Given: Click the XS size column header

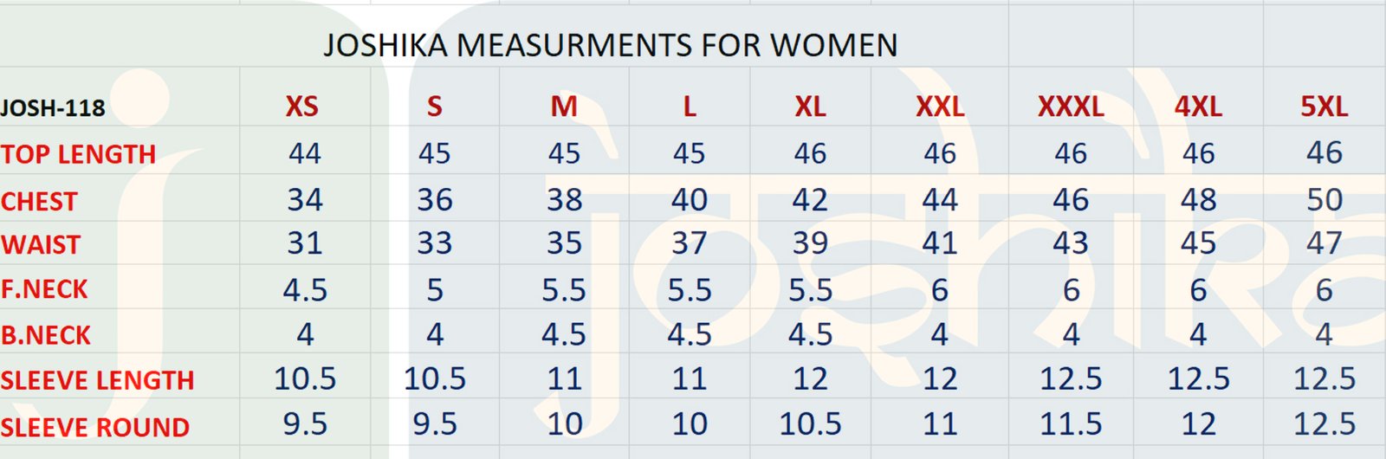Looking at the screenshot, I should pyautogui.click(x=302, y=107).
